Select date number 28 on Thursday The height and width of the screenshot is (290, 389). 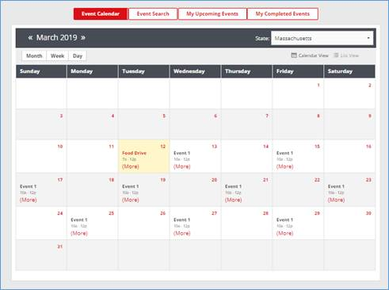point(265,213)
